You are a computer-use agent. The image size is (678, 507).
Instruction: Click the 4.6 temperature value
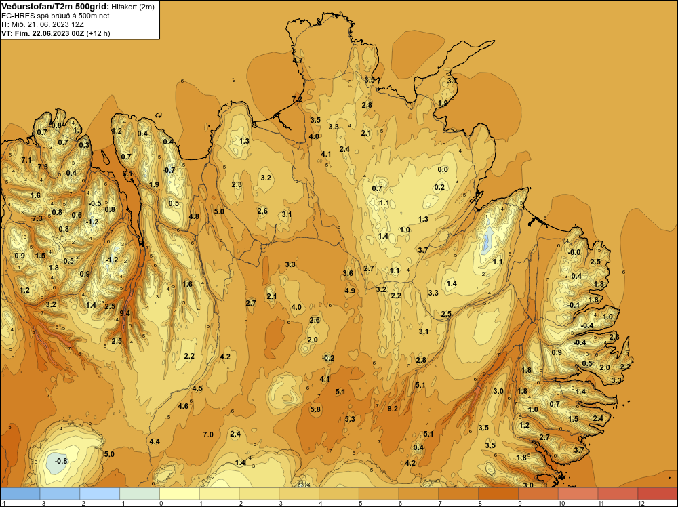(183, 406)
